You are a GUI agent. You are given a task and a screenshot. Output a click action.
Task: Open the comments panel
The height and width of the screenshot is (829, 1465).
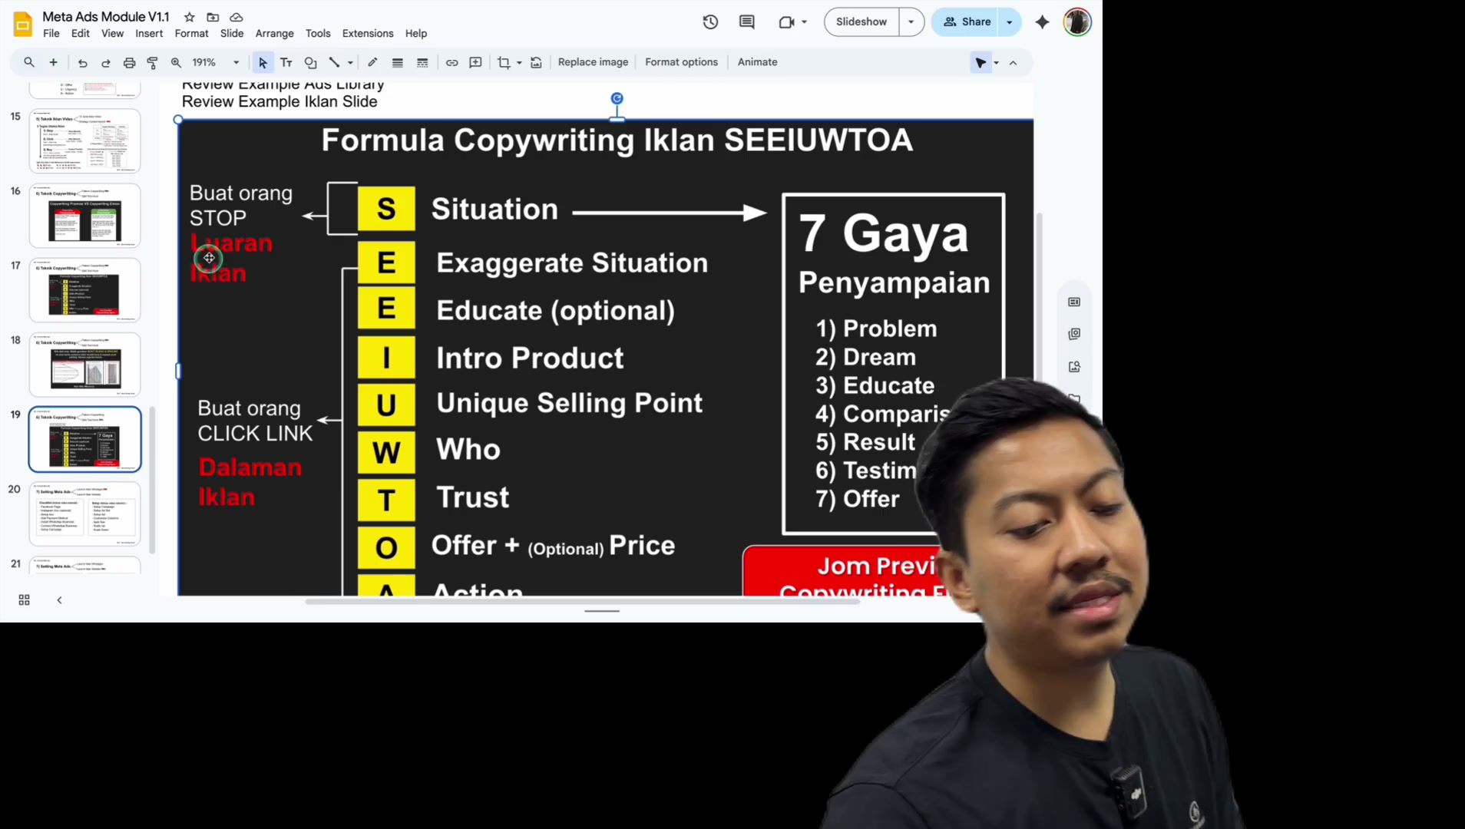pos(746,22)
